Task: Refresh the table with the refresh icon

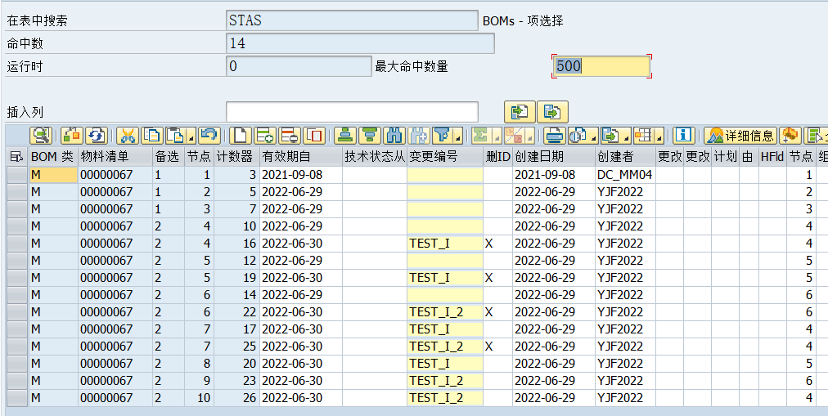Action: click(x=96, y=136)
